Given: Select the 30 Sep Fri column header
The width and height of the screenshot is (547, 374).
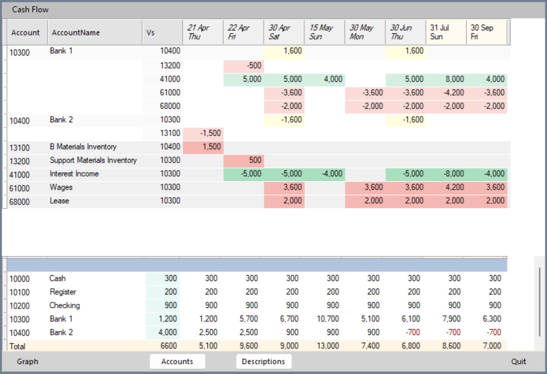Looking at the screenshot, I should (x=486, y=32).
